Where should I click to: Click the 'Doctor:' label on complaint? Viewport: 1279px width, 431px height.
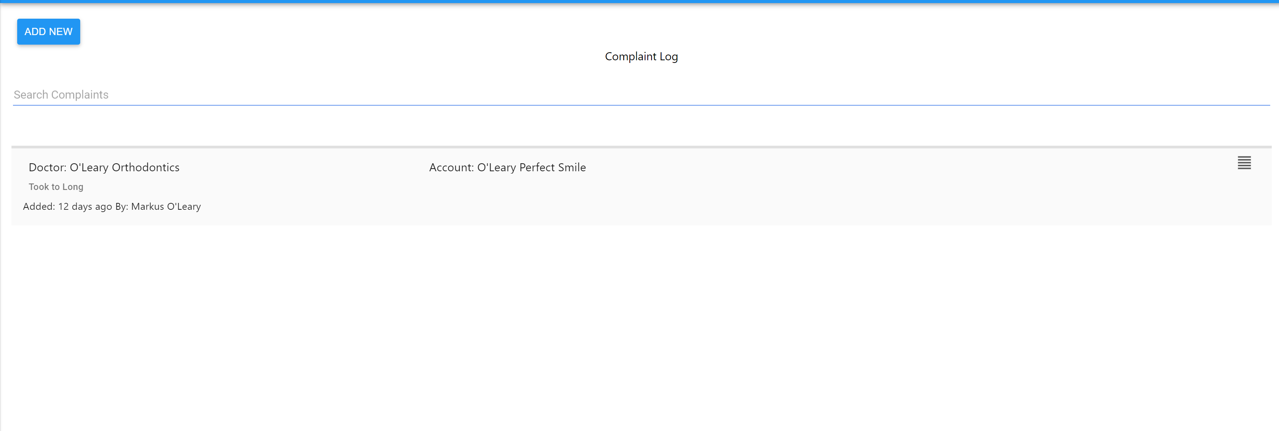coord(47,168)
